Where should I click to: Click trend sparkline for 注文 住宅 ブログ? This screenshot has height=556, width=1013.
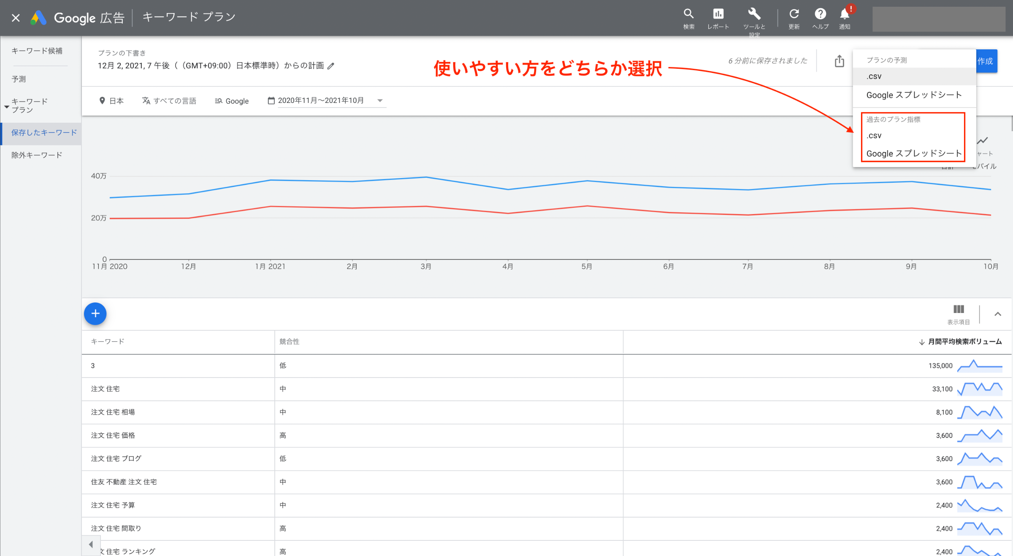tap(980, 459)
